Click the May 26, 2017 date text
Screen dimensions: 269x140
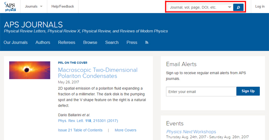coord(68,82)
